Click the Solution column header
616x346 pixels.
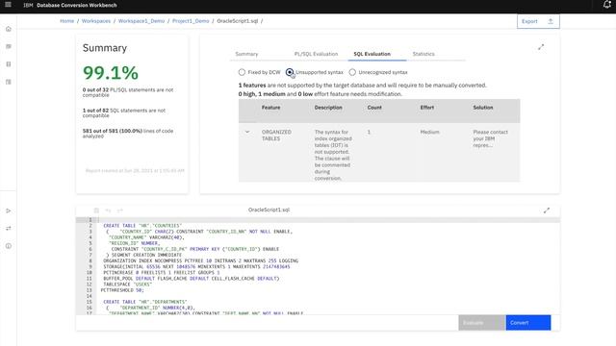[x=483, y=108]
